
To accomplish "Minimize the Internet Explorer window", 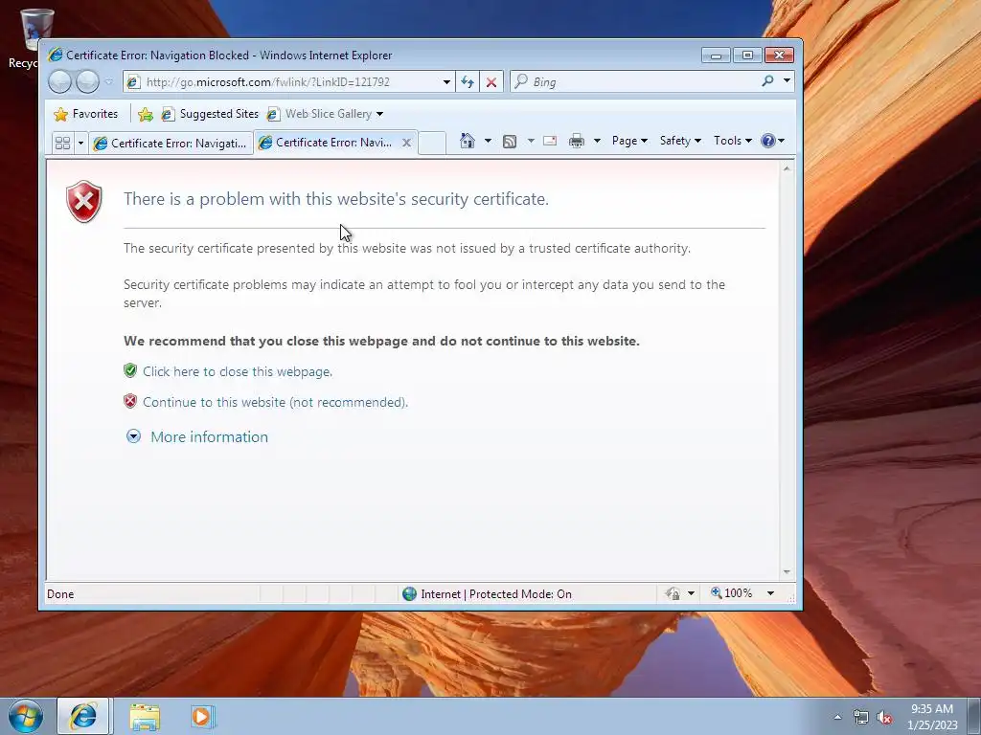I will pyautogui.click(x=716, y=55).
